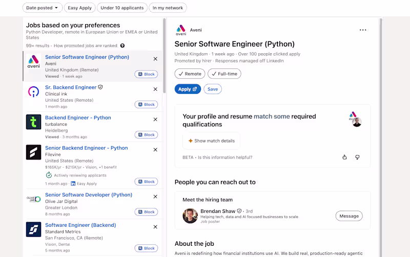Open Aveni logo in job details header
Viewport: 410px width, 257px height.
[x=181, y=30]
